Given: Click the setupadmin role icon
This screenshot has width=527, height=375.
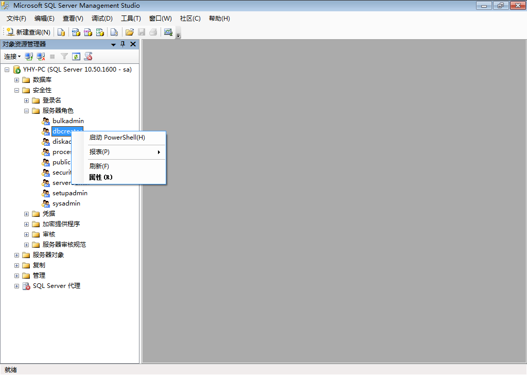Looking at the screenshot, I should [46, 193].
